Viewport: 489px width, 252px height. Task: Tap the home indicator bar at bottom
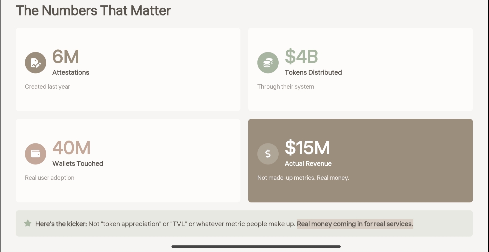point(256,246)
